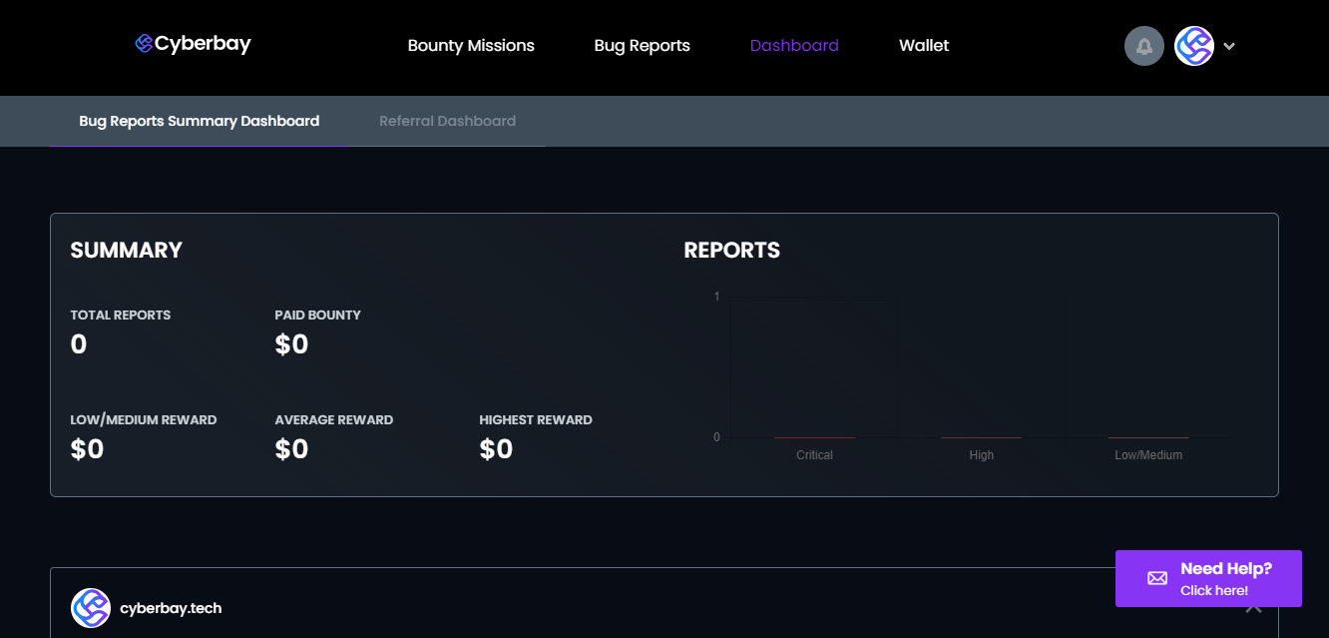Click the Low/Medium Reward label
Viewport: 1329px width, 638px height.
[144, 420]
